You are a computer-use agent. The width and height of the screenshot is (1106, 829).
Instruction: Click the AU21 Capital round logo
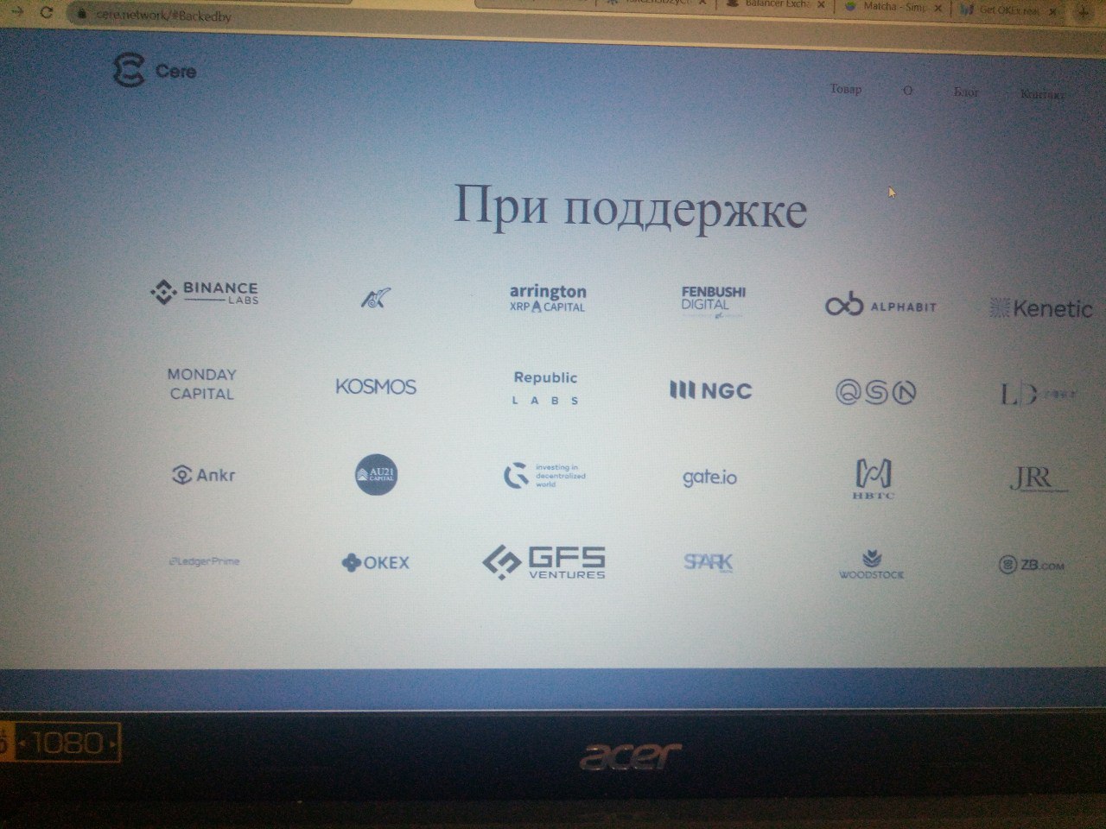coord(377,474)
